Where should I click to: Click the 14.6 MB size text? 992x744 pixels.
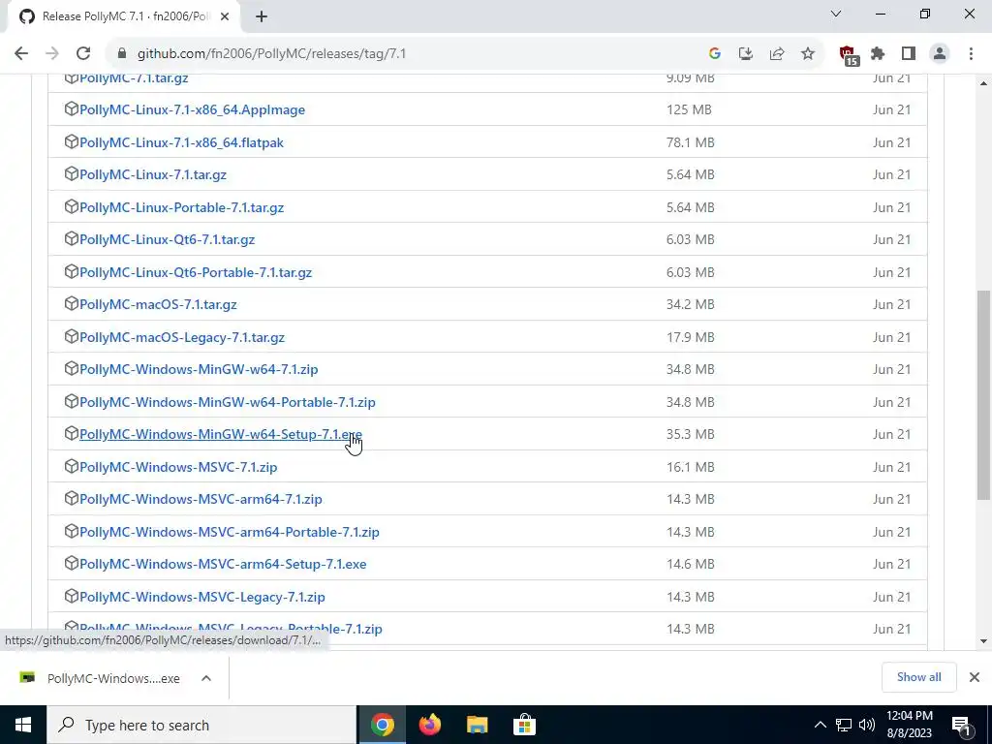point(690,565)
